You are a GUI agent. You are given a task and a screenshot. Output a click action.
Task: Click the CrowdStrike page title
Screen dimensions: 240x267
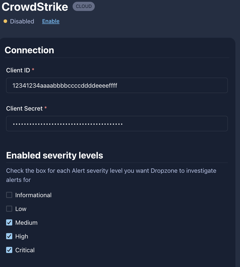[x=35, y=7]
